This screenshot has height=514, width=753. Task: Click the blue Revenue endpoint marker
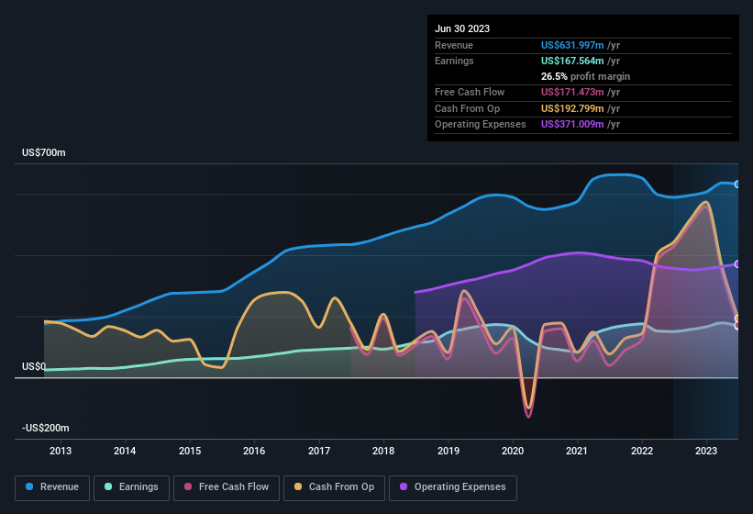click(x=736, y=184)
